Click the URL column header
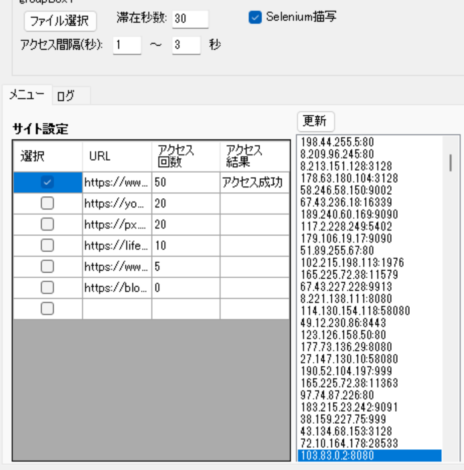This screenshot has width=464, height=470. (117, 156)
